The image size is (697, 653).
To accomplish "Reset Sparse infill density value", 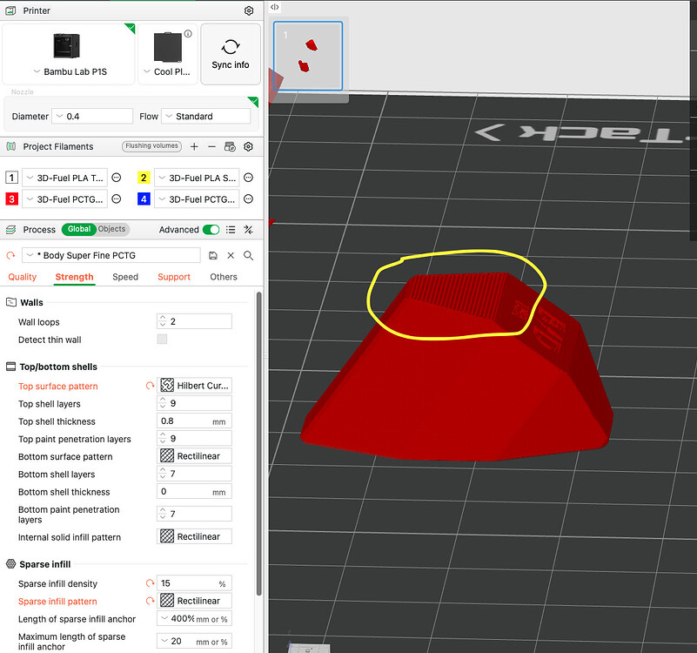I will click(150, 583).
